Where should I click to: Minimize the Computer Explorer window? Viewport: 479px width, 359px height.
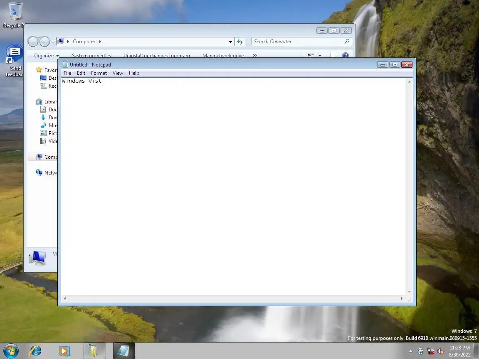point(322,30)
